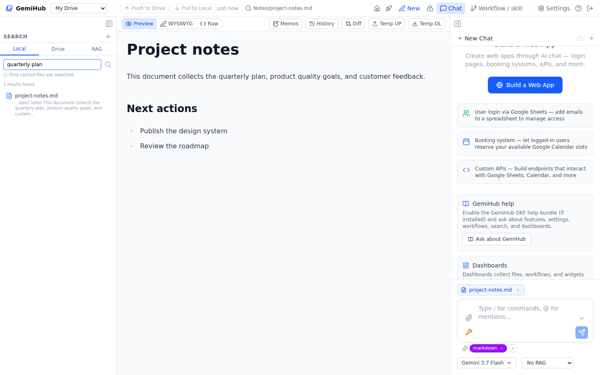This screenshot has height=375, width=600.
Task: Collapse the right chat sidebar panel
Action: coord(457,24)
